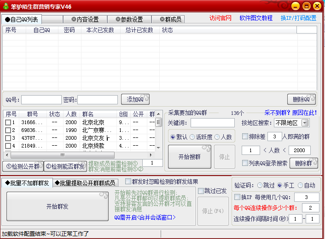Focus the 密码 input field
Screen dimensions: 325x239
point(98,100)
